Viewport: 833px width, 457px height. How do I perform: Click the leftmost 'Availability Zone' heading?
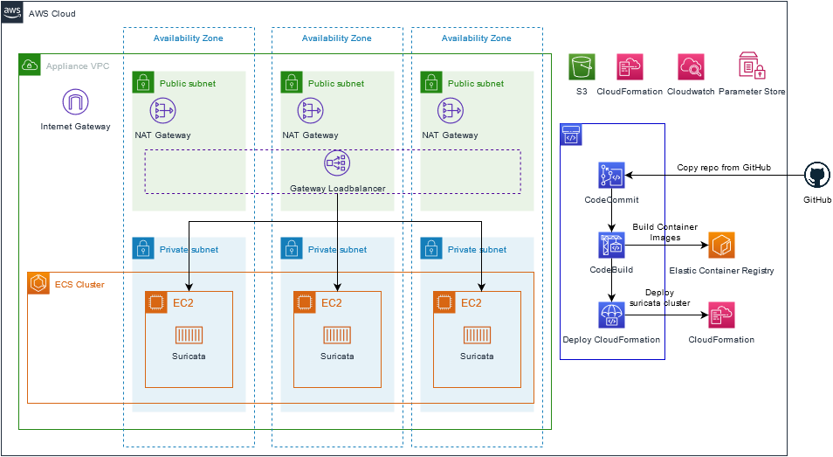188,38
